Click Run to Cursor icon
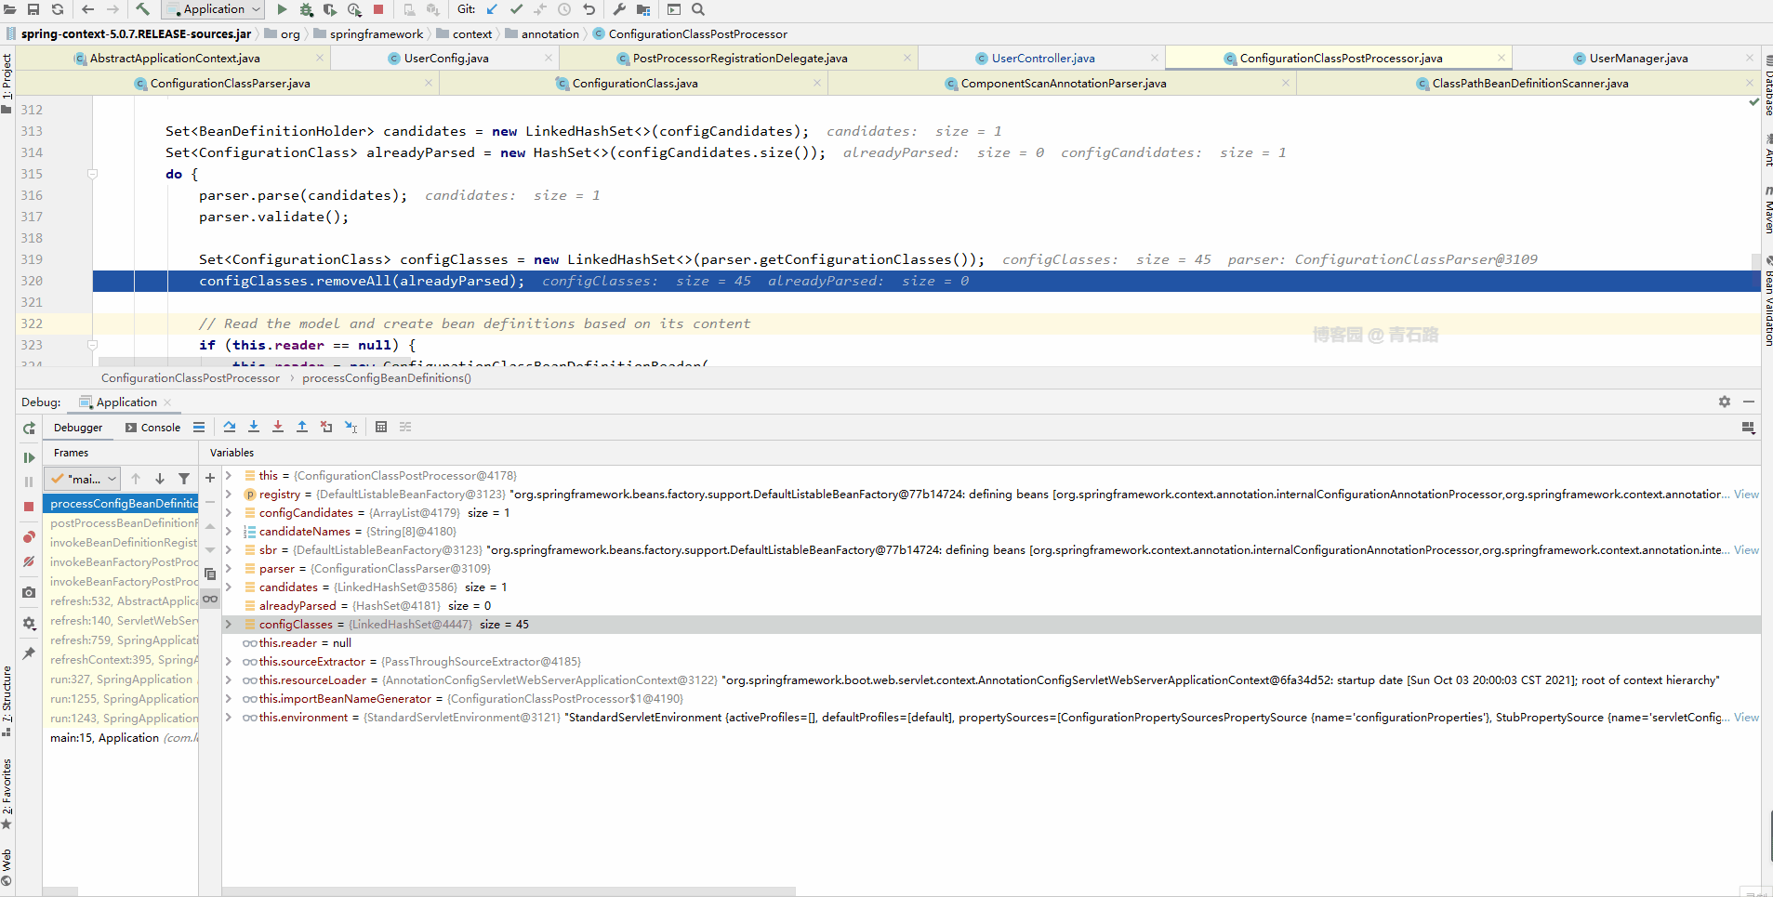Viewport: 1773px width, 897px height. coord(351,427)
